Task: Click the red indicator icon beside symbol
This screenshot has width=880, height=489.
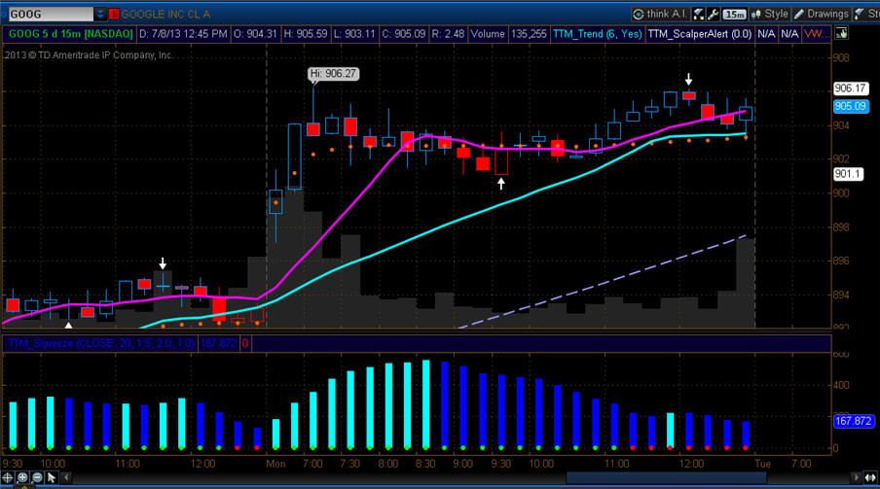Action: (x=116, y=15)
